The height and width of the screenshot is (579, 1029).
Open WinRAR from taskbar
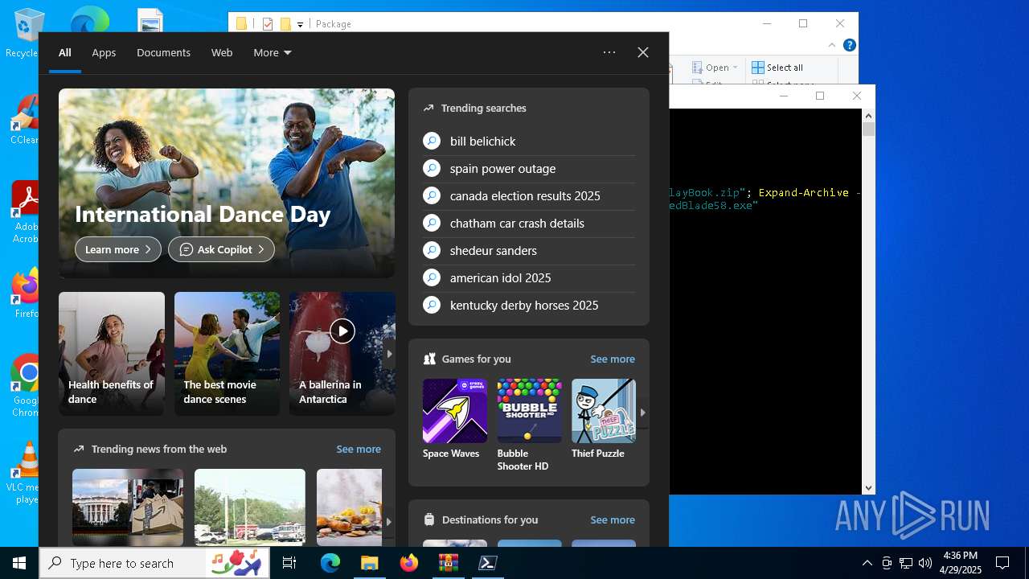point(448,563)
